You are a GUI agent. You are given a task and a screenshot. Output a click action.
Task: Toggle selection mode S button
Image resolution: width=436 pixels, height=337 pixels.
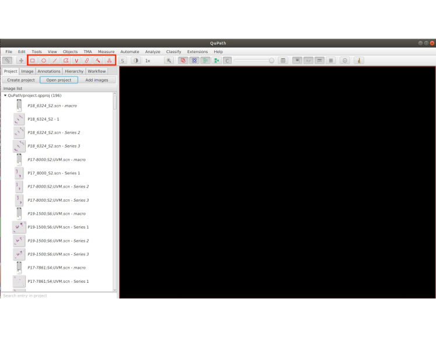(123, 61)
